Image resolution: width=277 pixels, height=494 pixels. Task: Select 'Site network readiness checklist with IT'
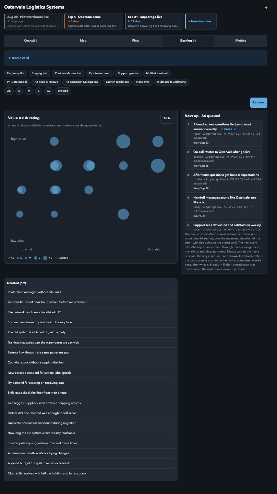(91, 312)
